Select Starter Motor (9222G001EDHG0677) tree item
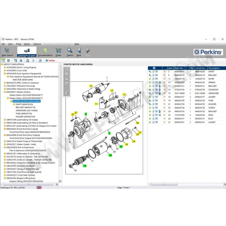The height and width of the screenshot is (226, 226). click(26, 95)
